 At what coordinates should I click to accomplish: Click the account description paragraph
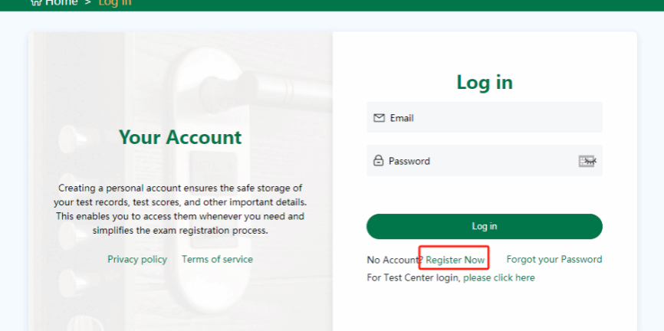coord(180,208)
